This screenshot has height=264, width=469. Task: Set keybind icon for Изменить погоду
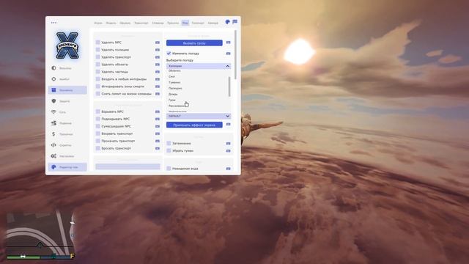coord(228,54)
